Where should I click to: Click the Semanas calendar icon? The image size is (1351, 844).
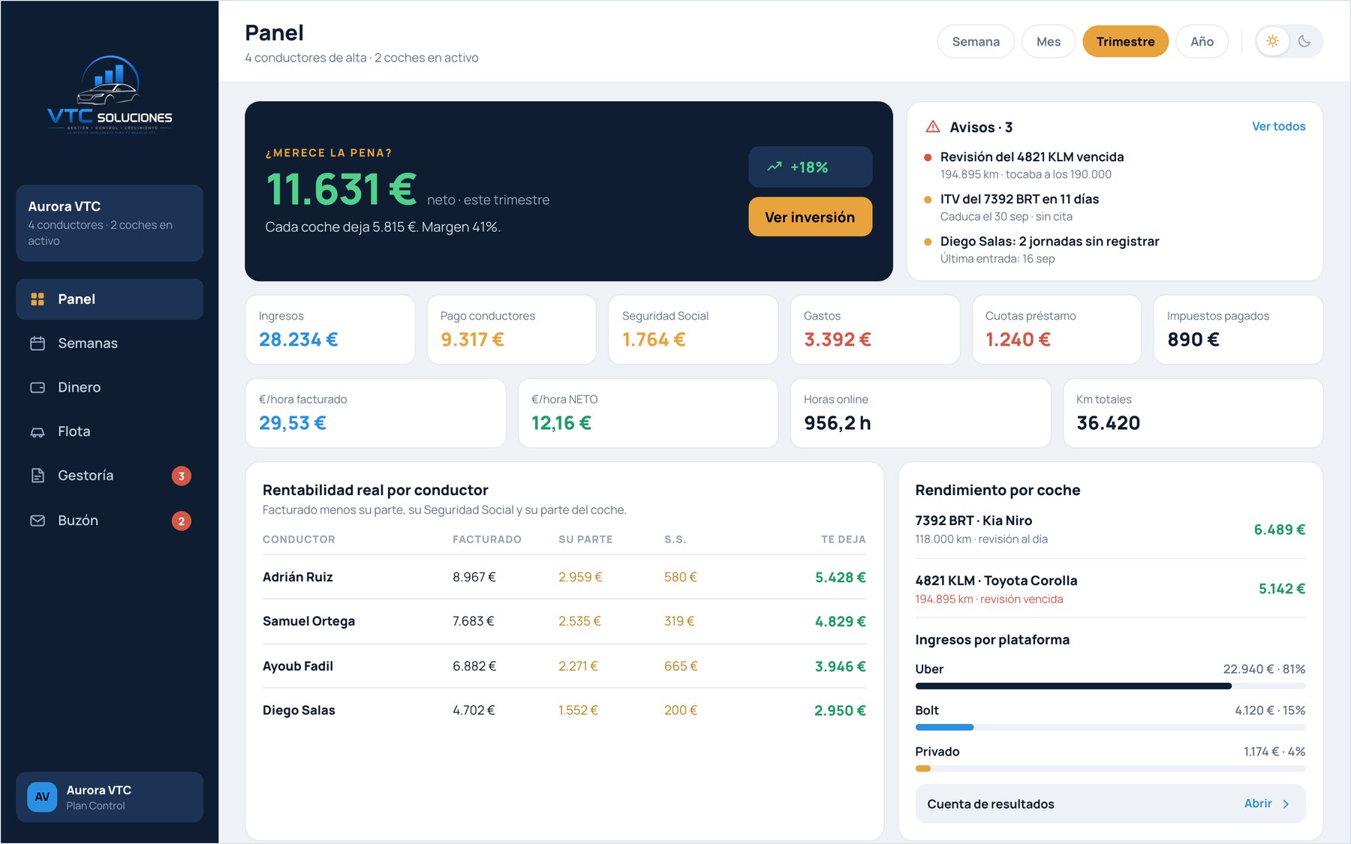38,344
